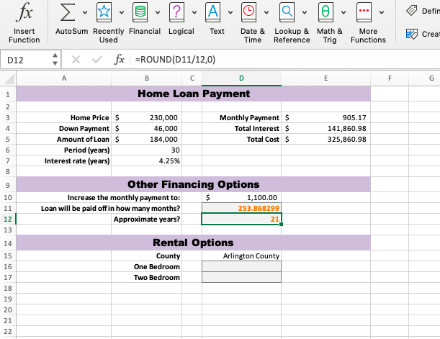Expand the Recently Used dropdown arrow
This screenshot has width=440, height=339.
pyautogui.click(x=122, y=12)
